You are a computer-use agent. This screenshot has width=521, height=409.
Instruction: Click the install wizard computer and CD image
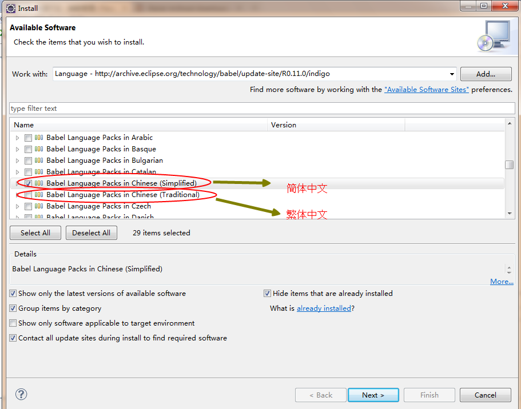(495, 36)
